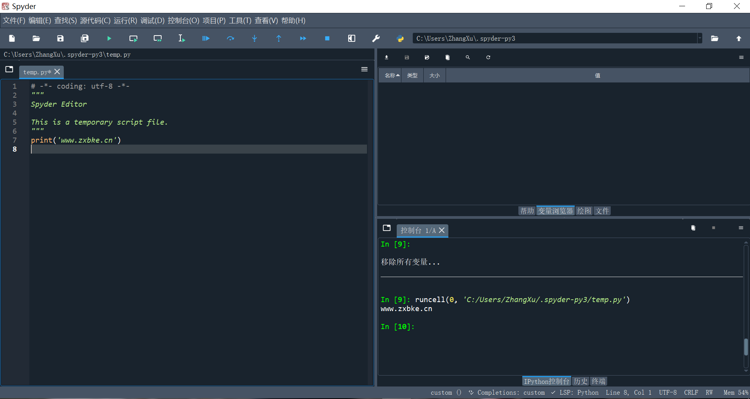The width and height of the screenshot is (750, 399).
Task: Sort variables by the 名称 column
Action: pos(390,75)
